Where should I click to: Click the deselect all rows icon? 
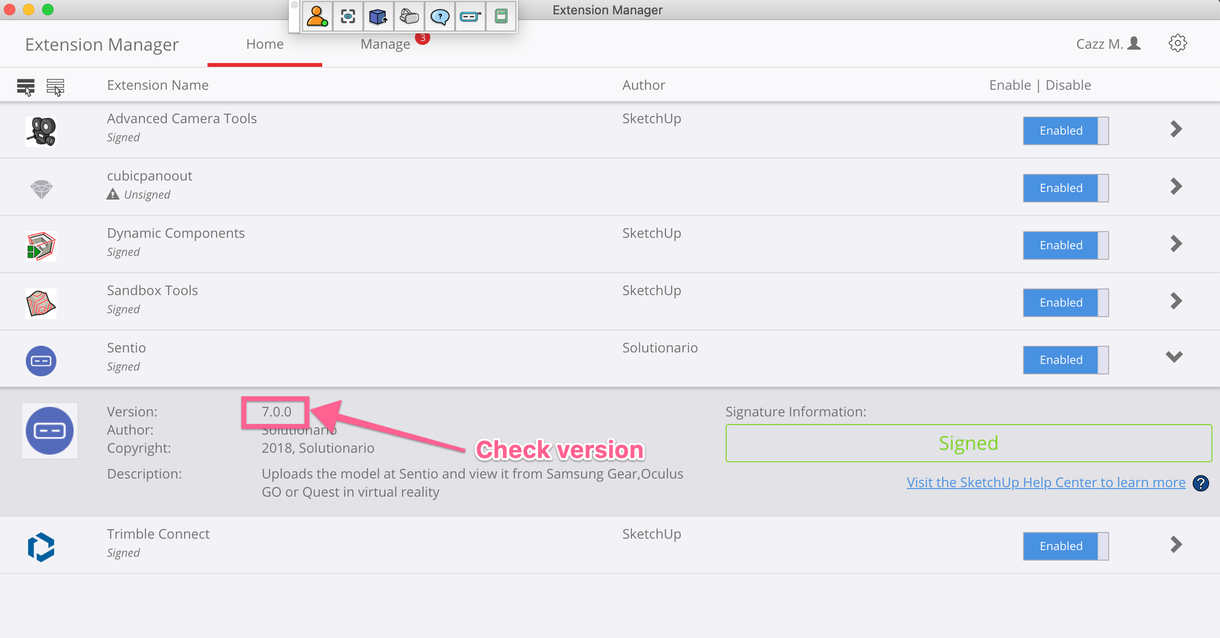tap(55, 87)
